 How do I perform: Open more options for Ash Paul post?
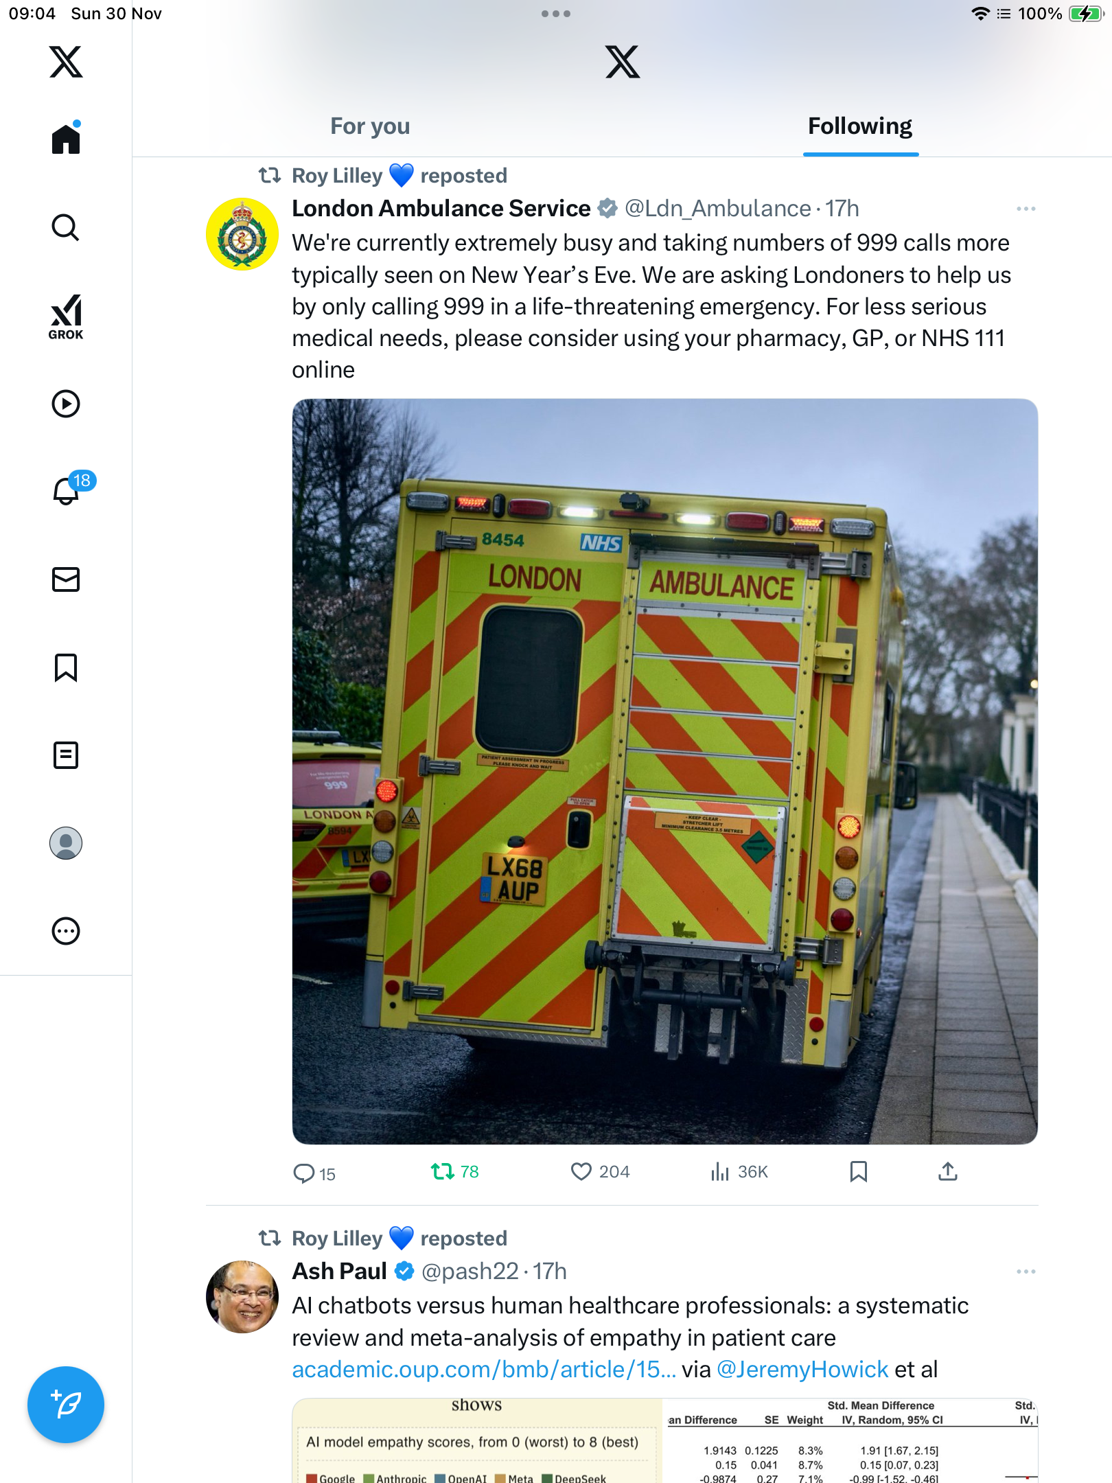click(x=1026, y=1272)
